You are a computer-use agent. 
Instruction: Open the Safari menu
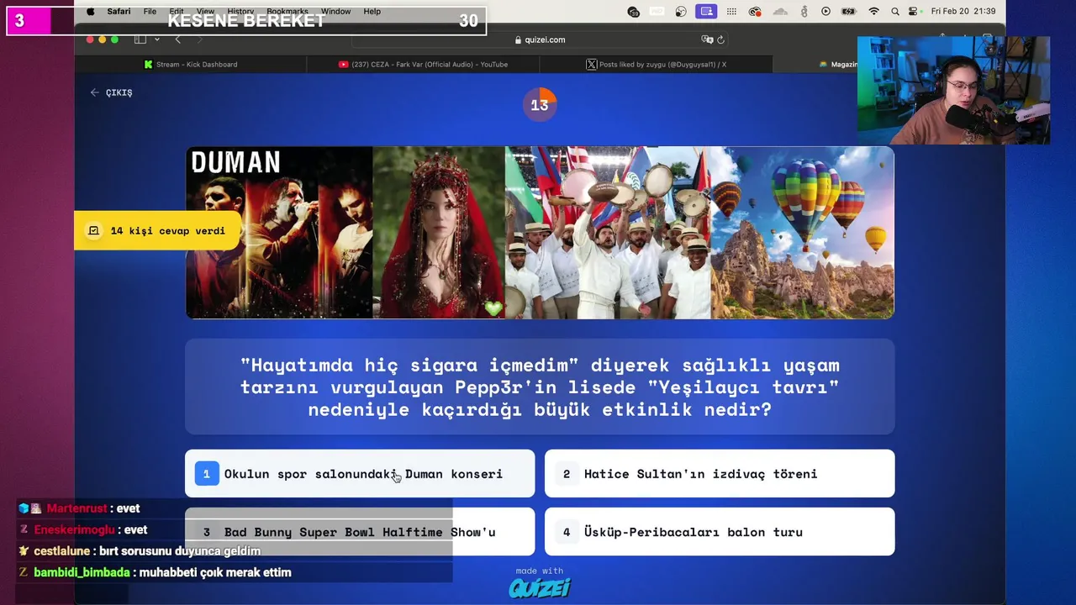[x=119, y=12]
